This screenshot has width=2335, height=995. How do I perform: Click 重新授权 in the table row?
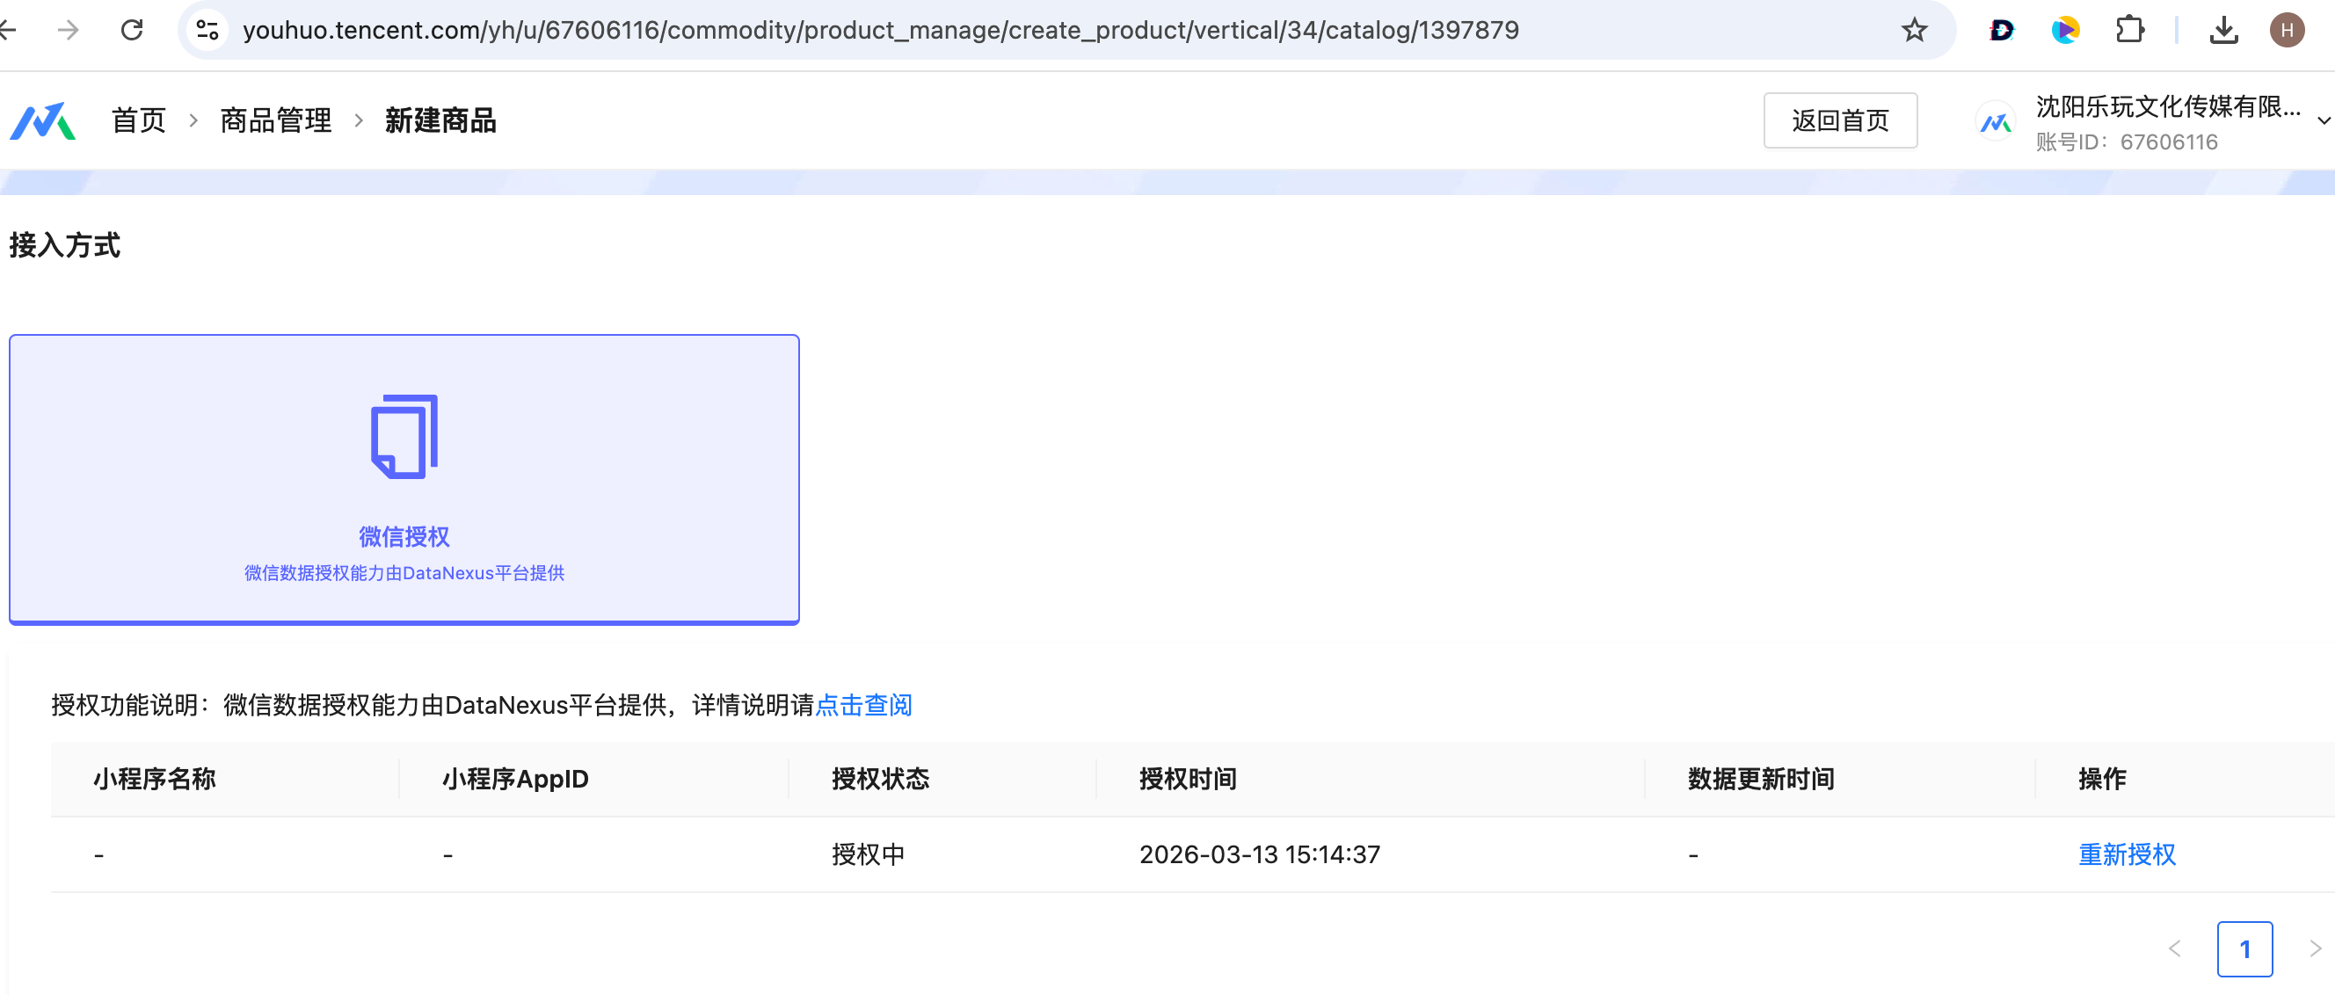(2126, 853)
